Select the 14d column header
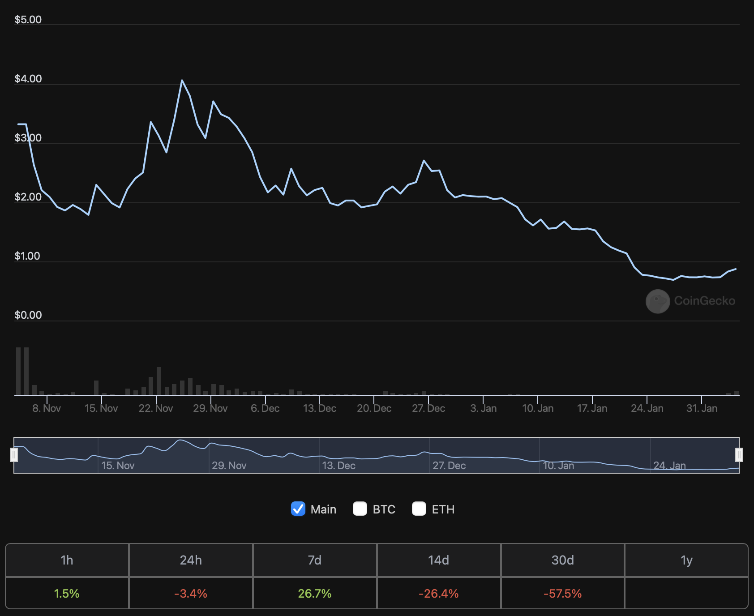 click(x=438, y=560)
